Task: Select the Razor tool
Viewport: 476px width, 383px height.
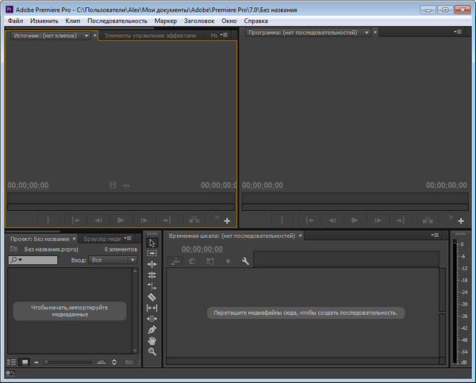Action: tap(152, 297)
